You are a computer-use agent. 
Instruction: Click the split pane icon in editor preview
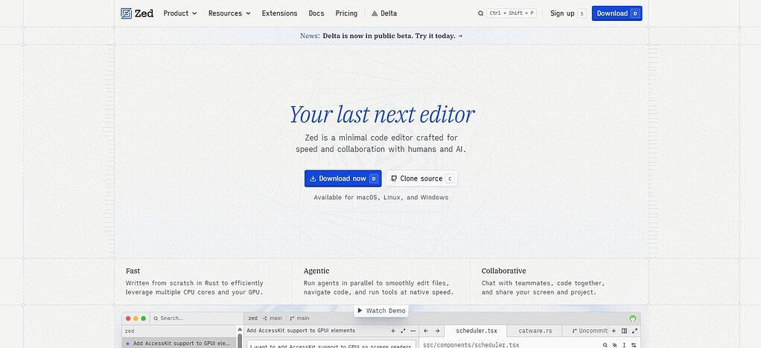coord(624,331)
